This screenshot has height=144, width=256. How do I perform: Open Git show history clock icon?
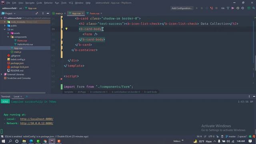238,8
